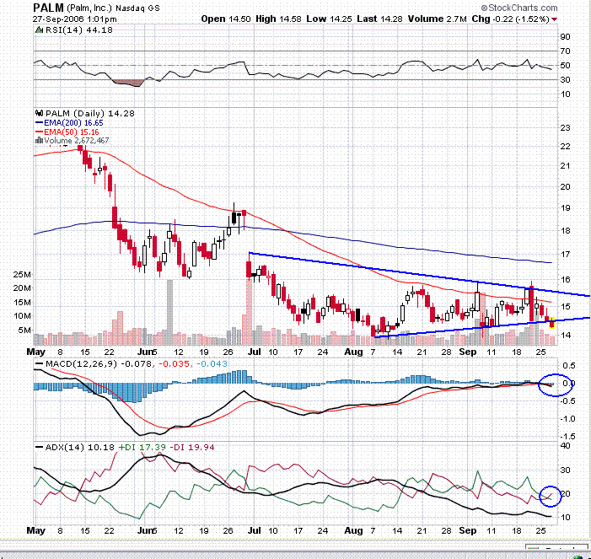Image resolution: width=591 pixels, height=559 pixels.
Task: Click the "EMA(200) 16.65" legend text
Action: [73, 123]
